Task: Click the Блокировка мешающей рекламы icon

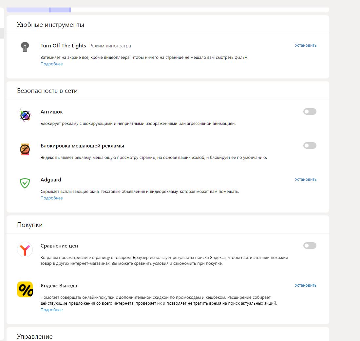Action: click(25, 149)
